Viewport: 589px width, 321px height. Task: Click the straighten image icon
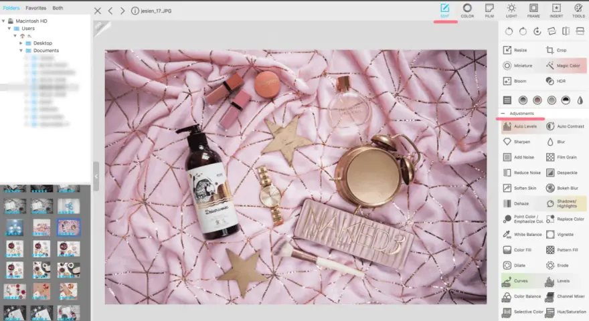552,31
